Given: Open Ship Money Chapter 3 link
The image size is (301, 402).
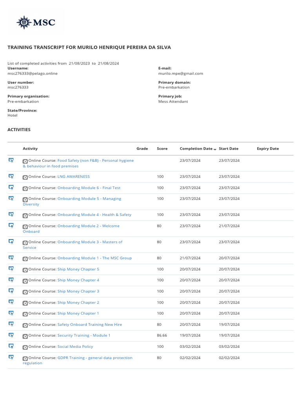Looking at the screenshot, I should point(78,291).
